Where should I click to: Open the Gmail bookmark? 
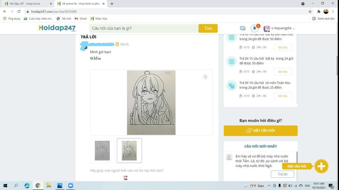coord(81,19)
